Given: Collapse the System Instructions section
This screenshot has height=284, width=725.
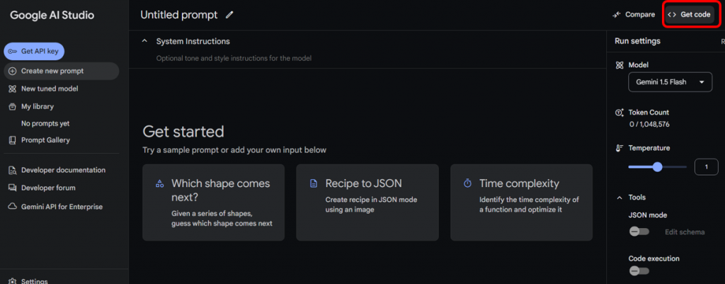Looking at the screenshot, I should (145, 41).
